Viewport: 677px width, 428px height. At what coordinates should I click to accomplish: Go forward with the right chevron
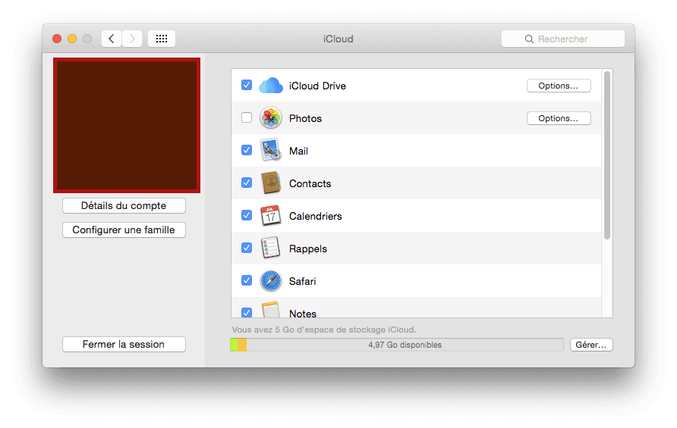click(132, 39)
